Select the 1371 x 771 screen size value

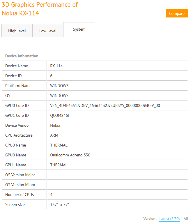coord(60,204)
